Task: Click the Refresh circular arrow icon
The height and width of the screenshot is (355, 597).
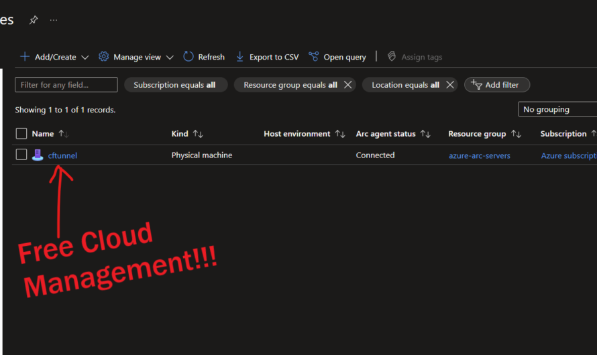Action: (x=188, y=57)
